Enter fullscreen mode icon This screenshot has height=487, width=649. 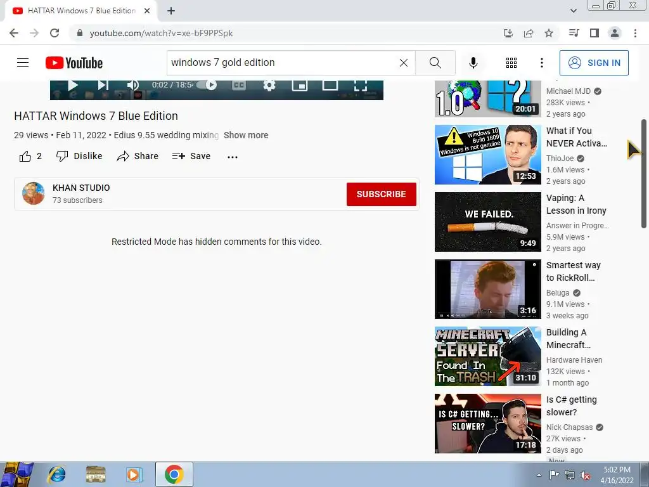360,86
